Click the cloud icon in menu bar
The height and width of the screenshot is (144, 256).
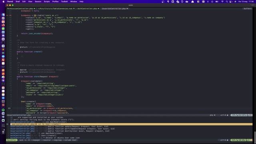(x=187, y=2)
